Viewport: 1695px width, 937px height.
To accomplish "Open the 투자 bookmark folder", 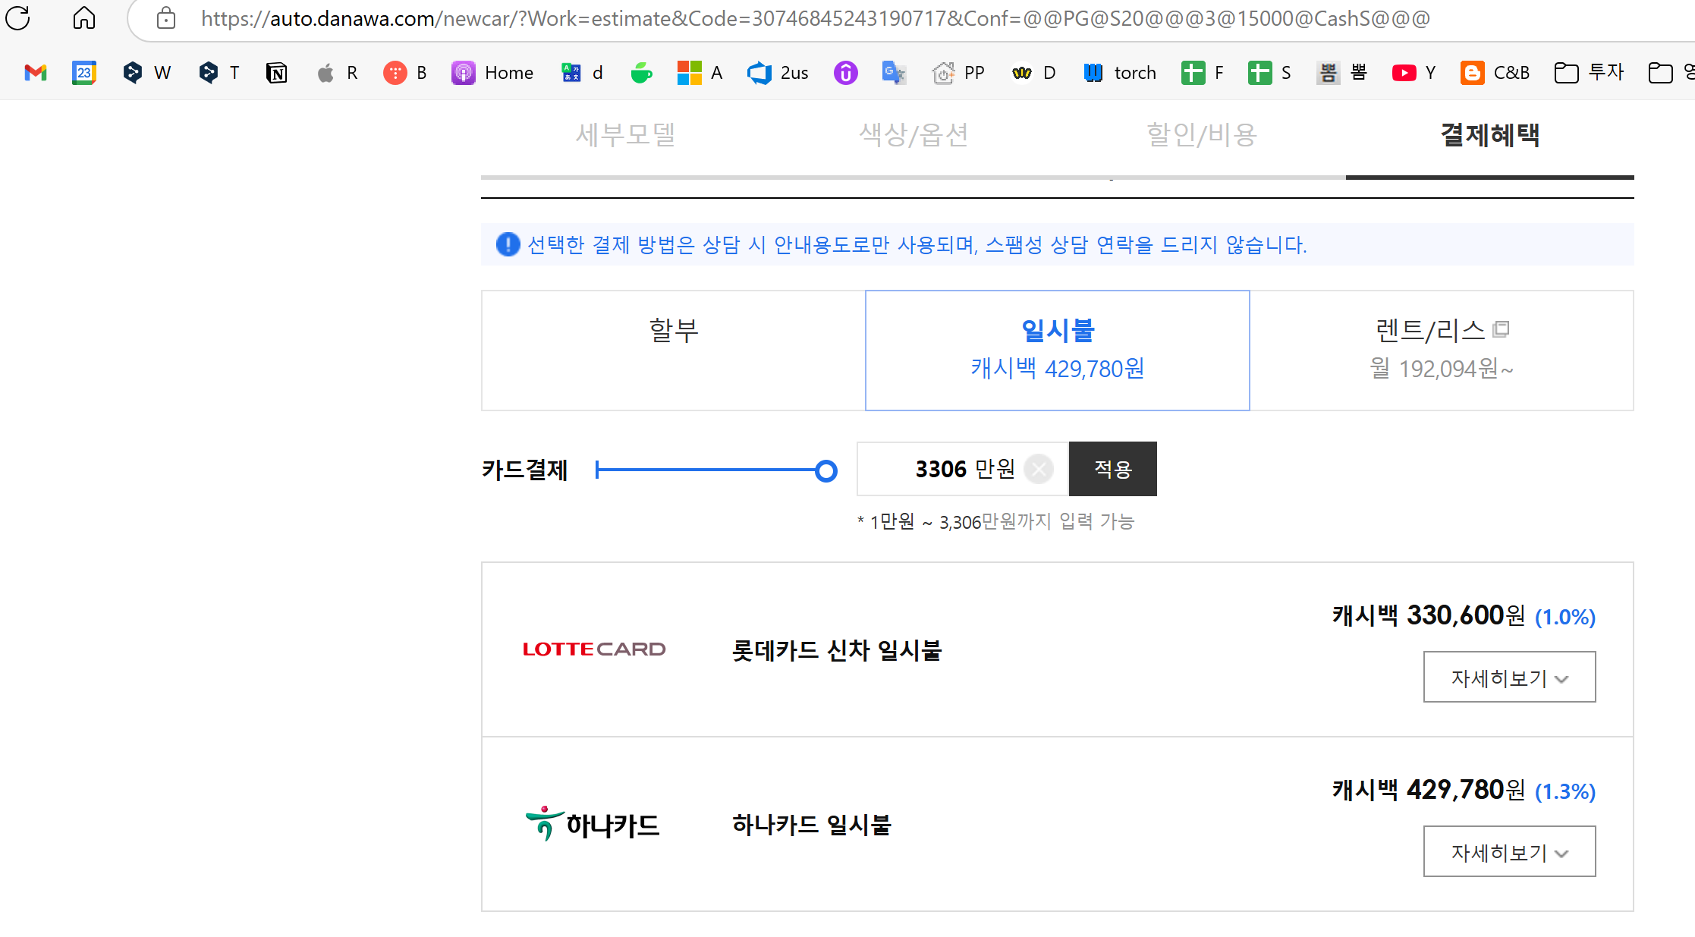I will click(1590, 73).
